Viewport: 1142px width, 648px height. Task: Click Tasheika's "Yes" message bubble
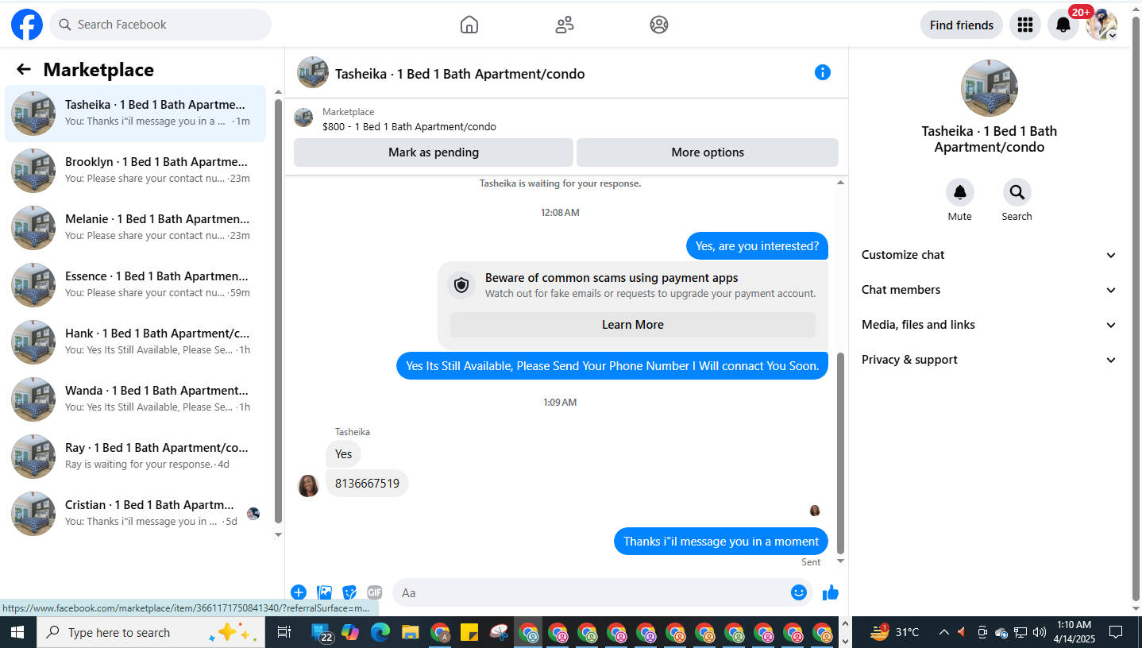tap(343, 454)
